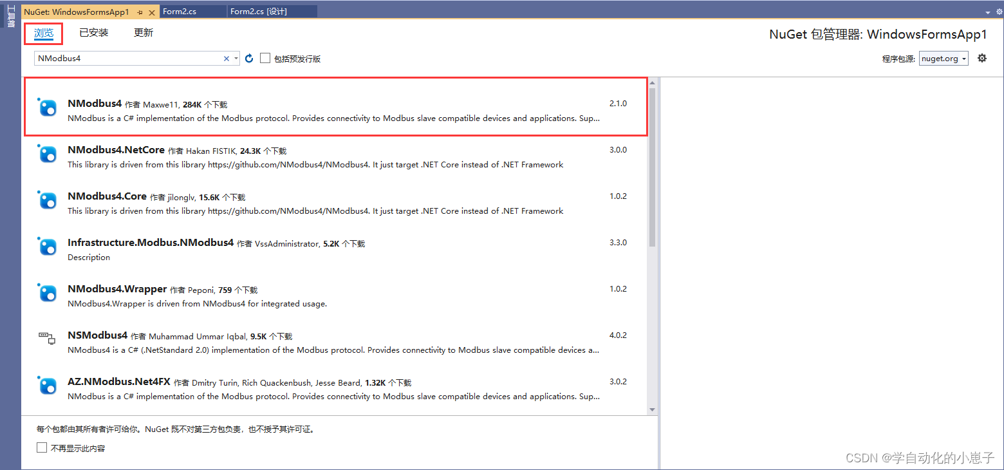Switch to the Browse (浏览) tab

point(44,33)
